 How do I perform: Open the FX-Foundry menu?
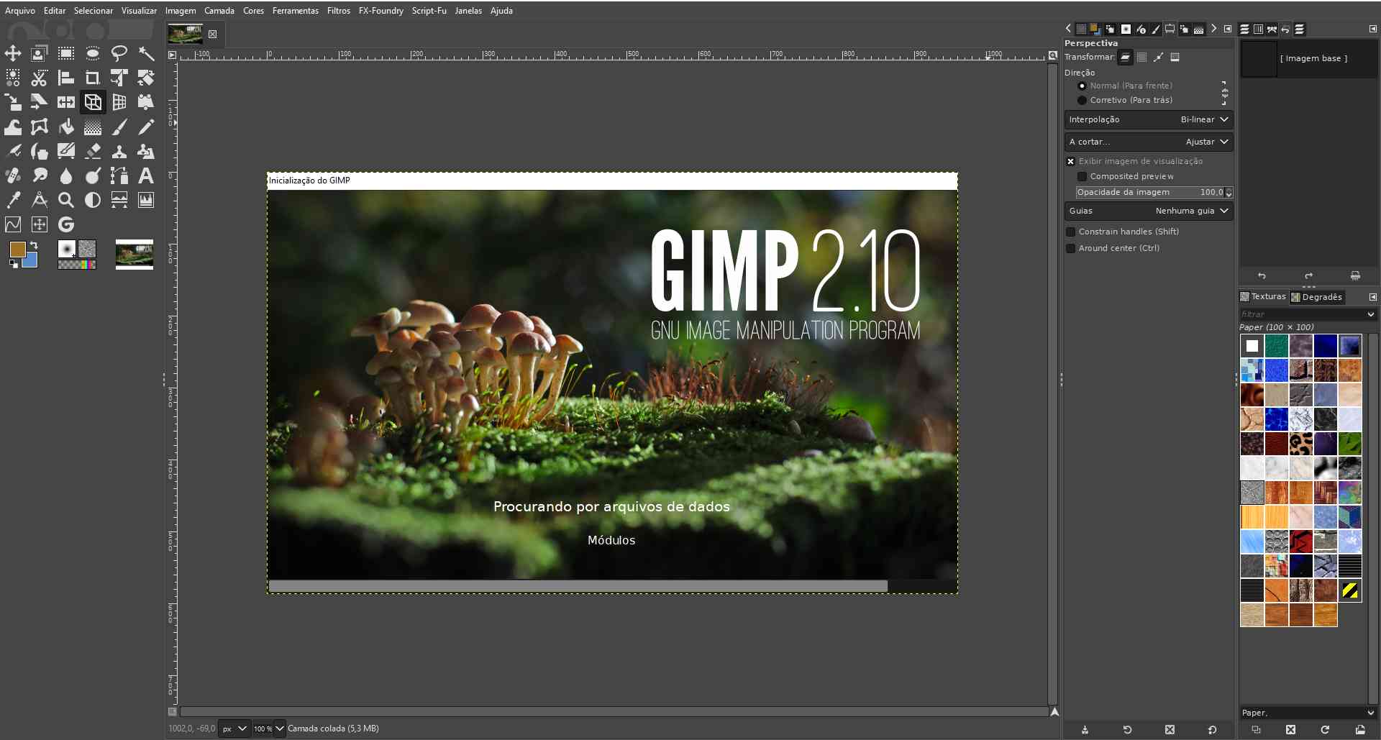(381, 11)
